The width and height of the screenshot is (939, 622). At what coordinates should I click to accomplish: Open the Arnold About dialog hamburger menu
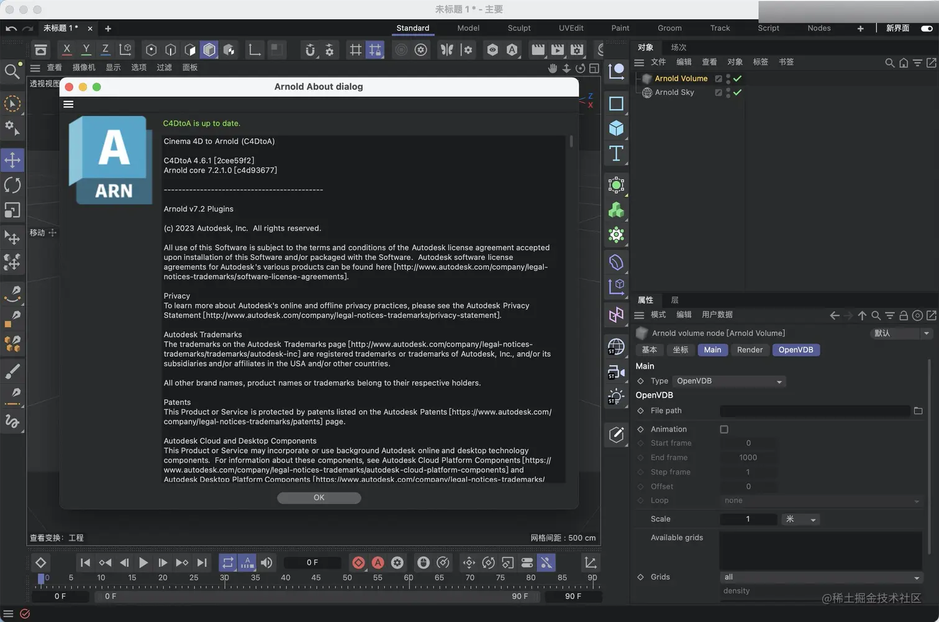68,104
